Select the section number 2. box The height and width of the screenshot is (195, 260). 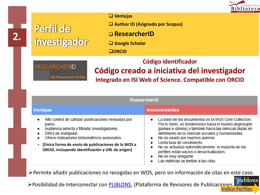click(x=17, y=38)
